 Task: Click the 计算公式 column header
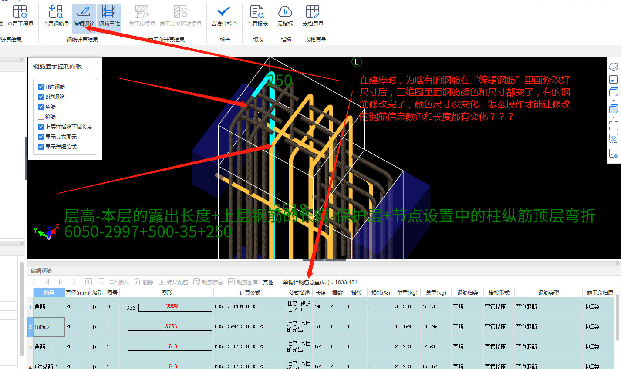pos(250,293)
